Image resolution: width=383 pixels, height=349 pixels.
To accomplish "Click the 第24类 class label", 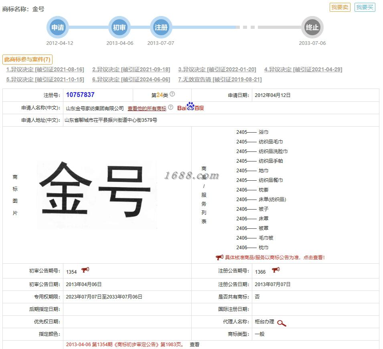I will pos(160,95).
